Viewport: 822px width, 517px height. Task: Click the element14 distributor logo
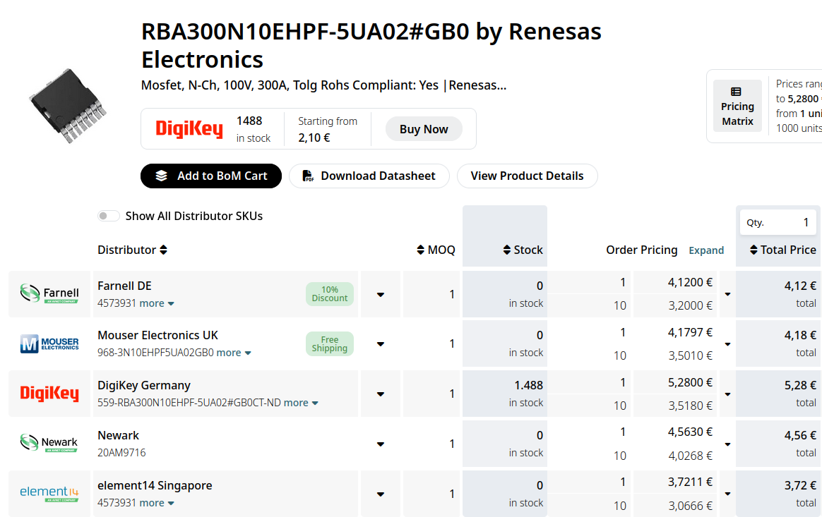[49, 494]
